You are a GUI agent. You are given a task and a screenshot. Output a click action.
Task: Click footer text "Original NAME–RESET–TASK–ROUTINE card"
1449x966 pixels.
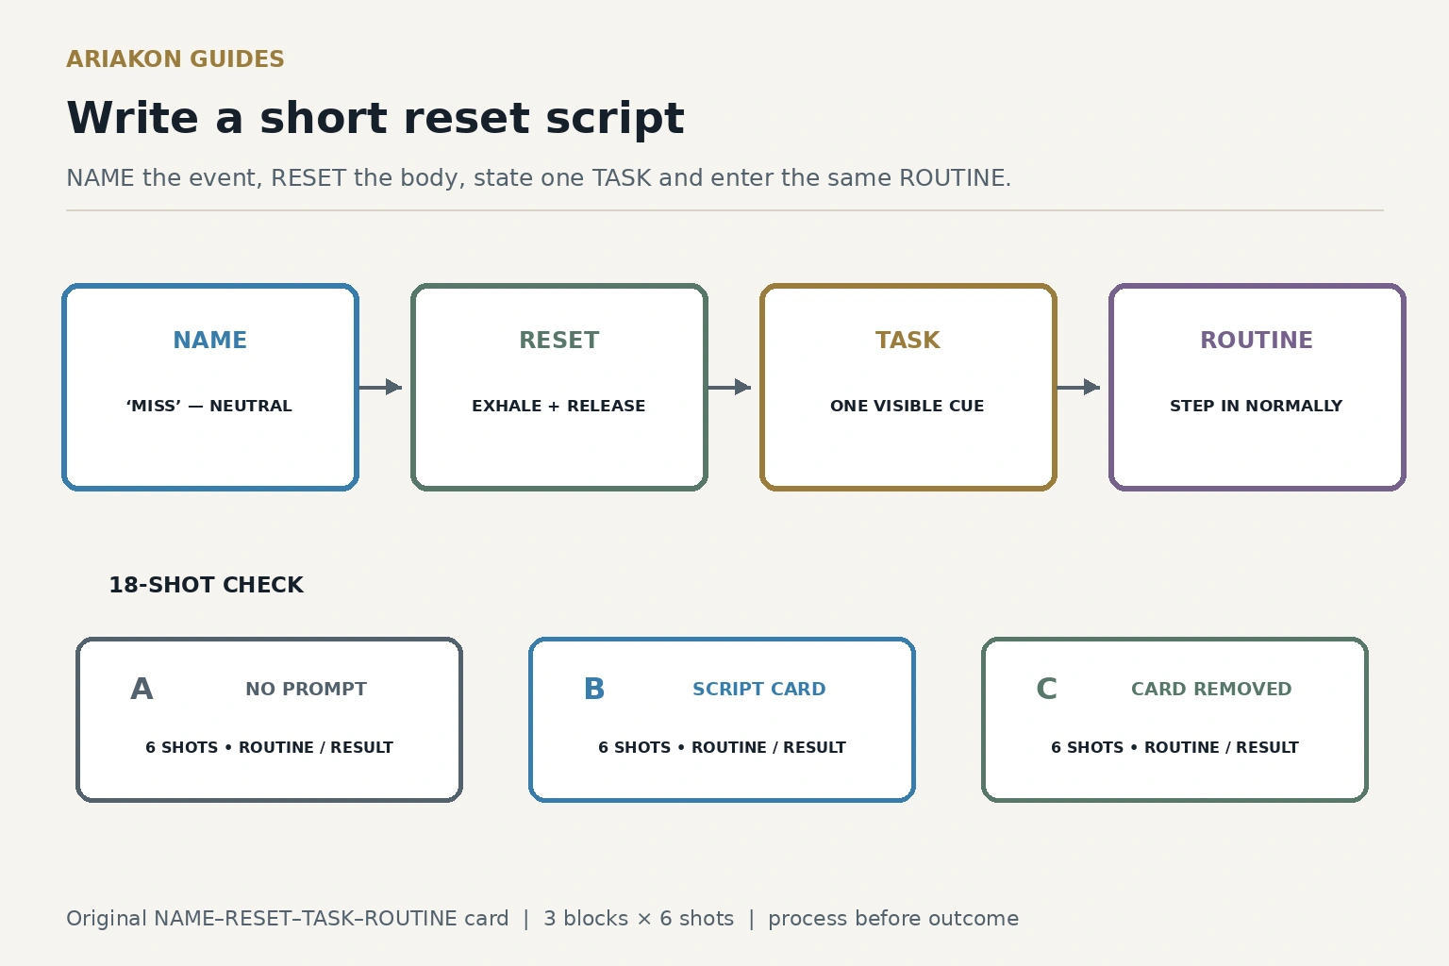click(288, 919)
